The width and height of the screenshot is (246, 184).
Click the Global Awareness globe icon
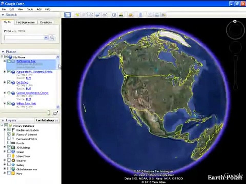13,169
